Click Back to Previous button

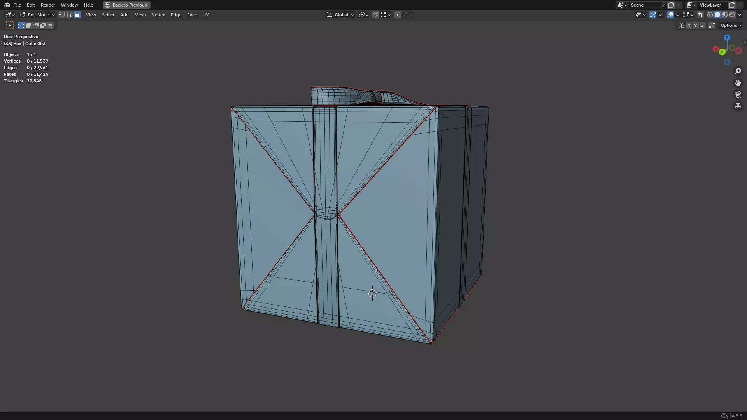tap(126, 5)
